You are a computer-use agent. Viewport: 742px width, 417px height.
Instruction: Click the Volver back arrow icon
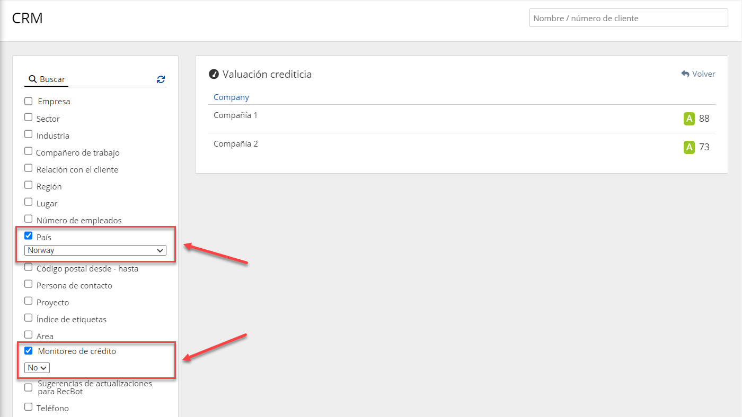[685, 74]
